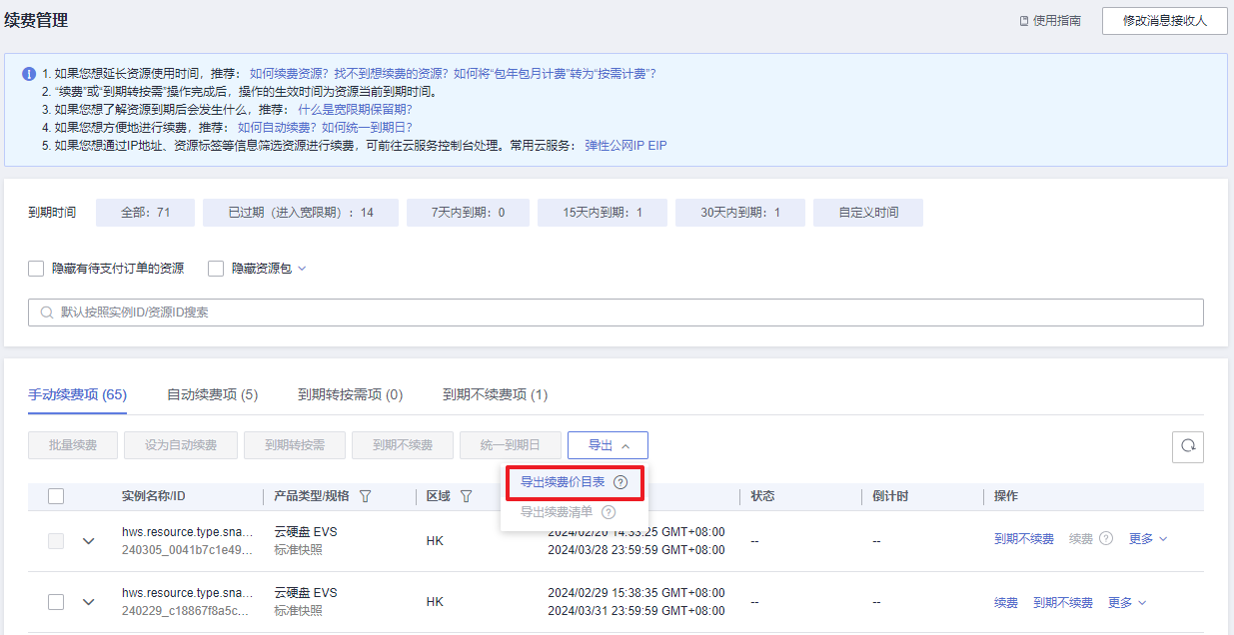1234x635 pixels.
Task: Open 更多 dropdown in the second row
Action: [1127, 602]
